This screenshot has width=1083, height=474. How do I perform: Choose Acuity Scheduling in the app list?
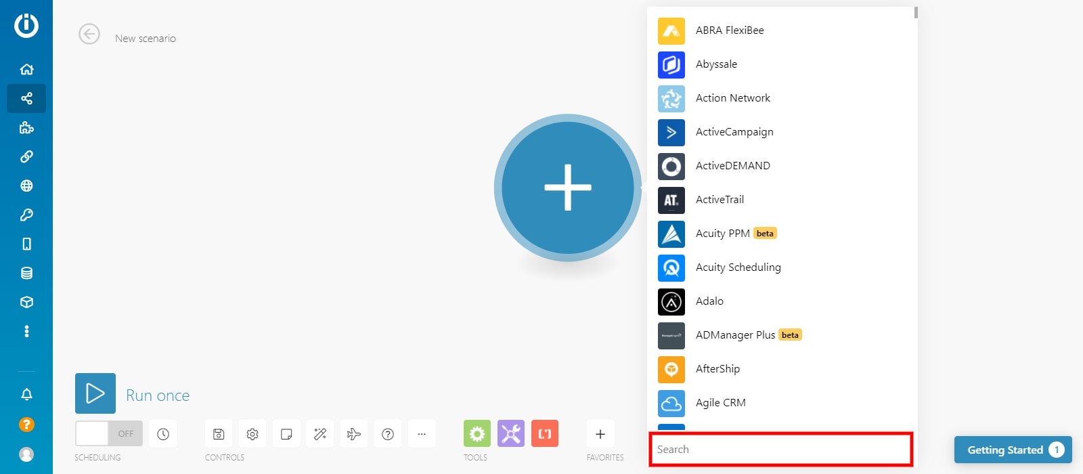tap(738, 267)
